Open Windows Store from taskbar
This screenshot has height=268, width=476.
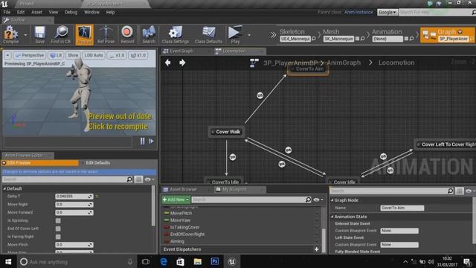180,261
